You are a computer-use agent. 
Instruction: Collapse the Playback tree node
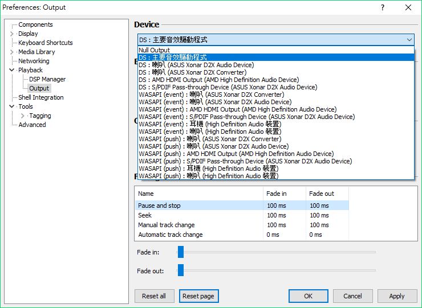click(x=11, y=70)
